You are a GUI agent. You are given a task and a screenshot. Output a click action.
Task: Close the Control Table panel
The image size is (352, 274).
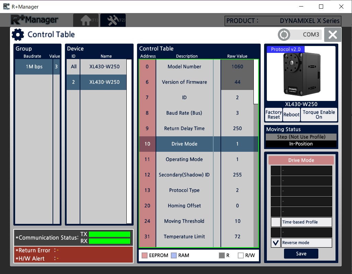click(x=332, y=35)
